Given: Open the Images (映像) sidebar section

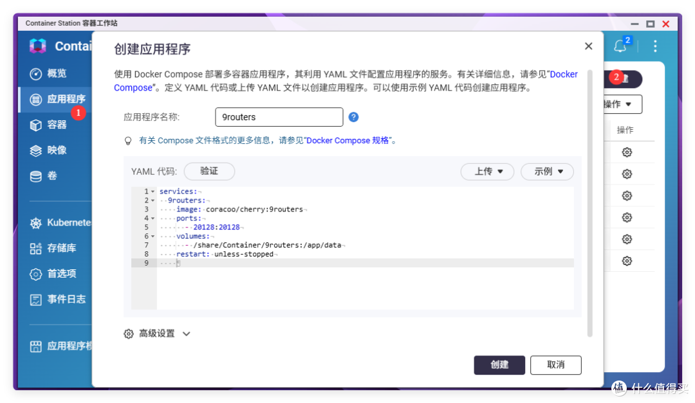Looking at the screenshot, I should [x=56, y=150].
